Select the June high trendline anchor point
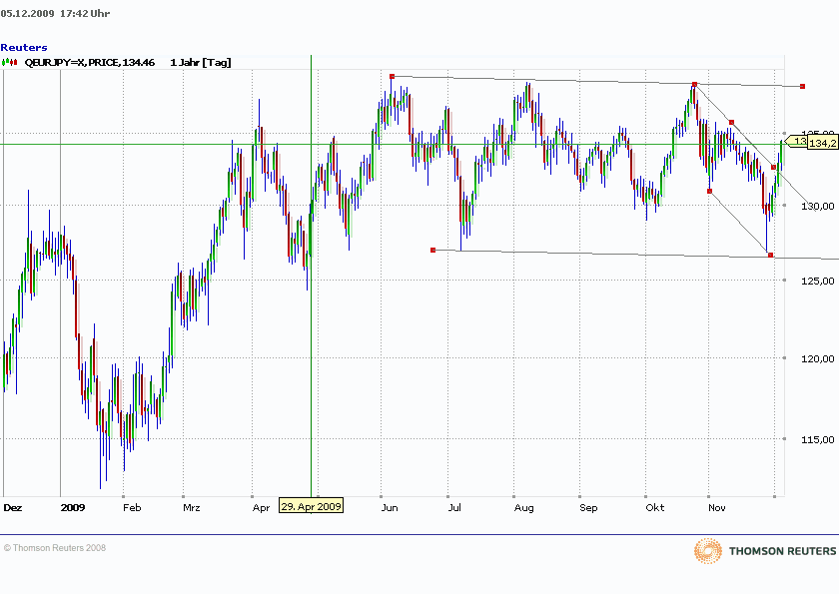This screenshot has height=594, width=839. click(x=393, y=77)
